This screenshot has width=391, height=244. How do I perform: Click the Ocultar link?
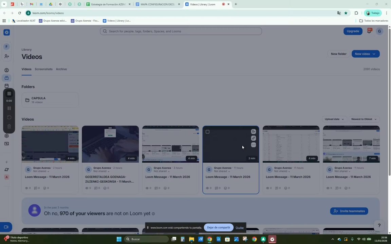point(240,228)
